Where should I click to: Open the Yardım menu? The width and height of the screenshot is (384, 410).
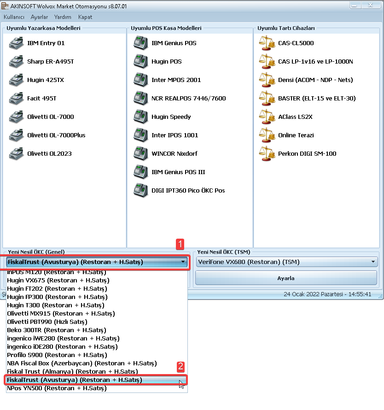pos(63,17)
